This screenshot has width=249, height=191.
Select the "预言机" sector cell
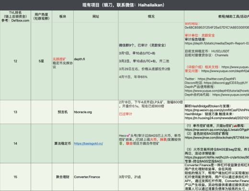63,112
